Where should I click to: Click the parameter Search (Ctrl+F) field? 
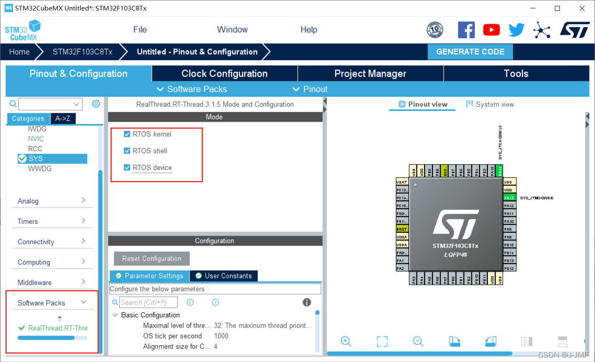(x=149, y=302)
